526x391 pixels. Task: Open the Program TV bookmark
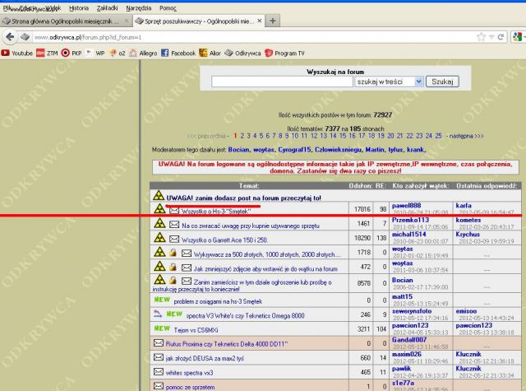click(x=284, y=53)
